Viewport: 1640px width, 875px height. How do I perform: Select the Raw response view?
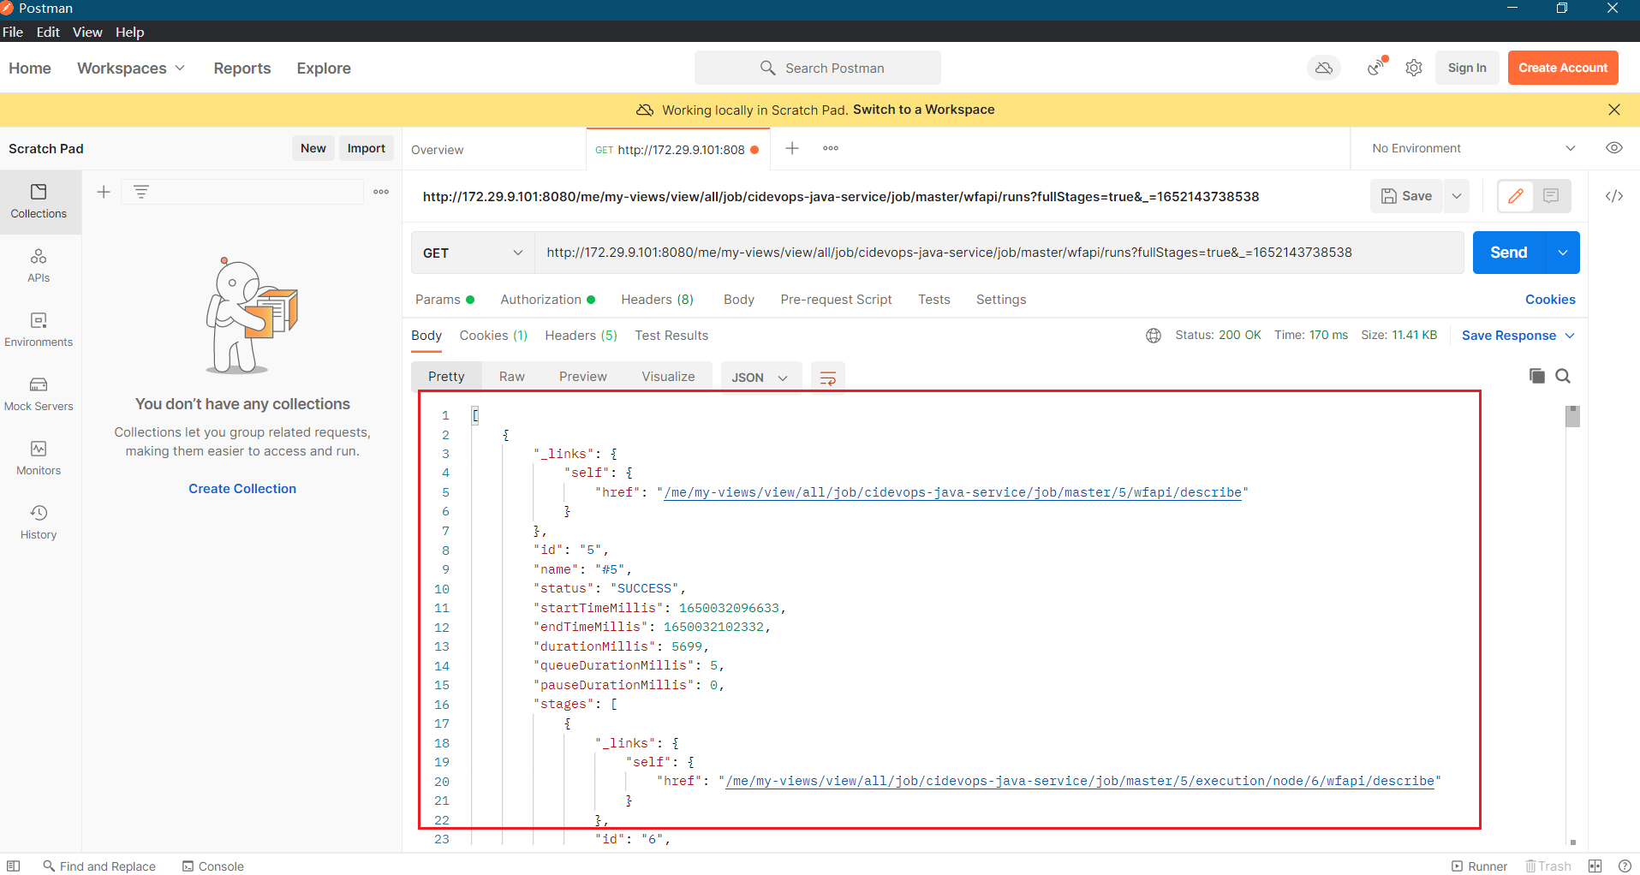[512, 377]
